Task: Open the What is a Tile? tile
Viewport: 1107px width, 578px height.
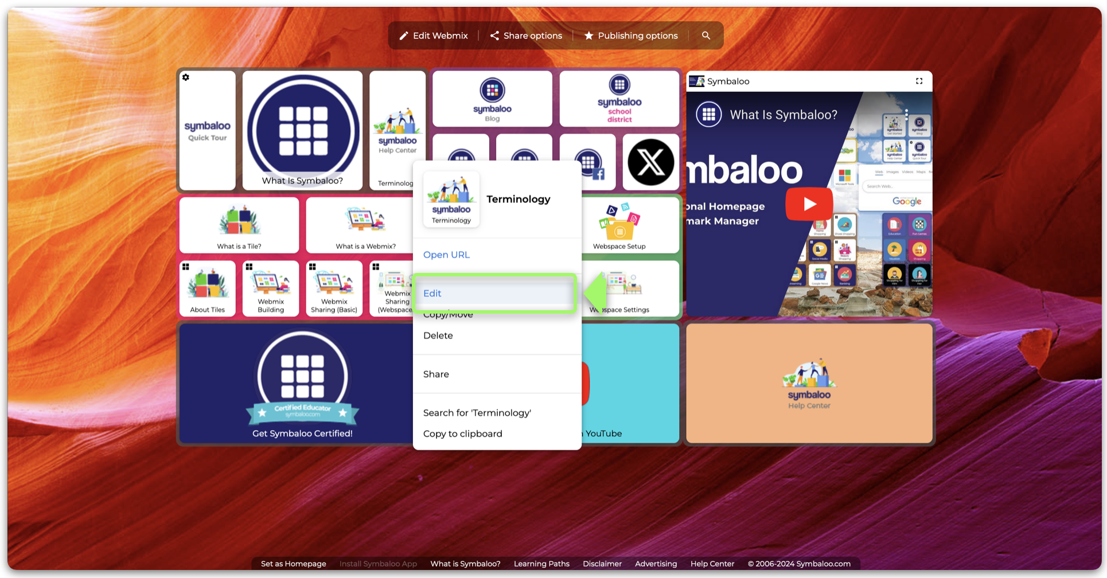Action: [239, 225]
